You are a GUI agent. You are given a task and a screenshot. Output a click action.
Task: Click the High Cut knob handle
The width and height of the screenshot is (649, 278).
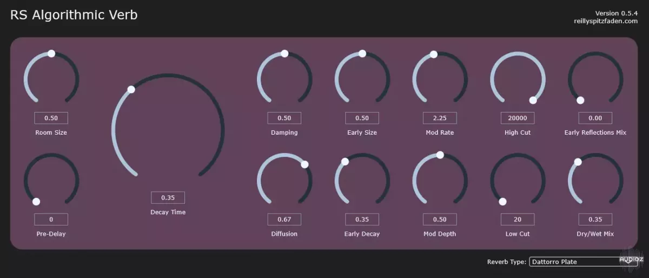(533, 100)
